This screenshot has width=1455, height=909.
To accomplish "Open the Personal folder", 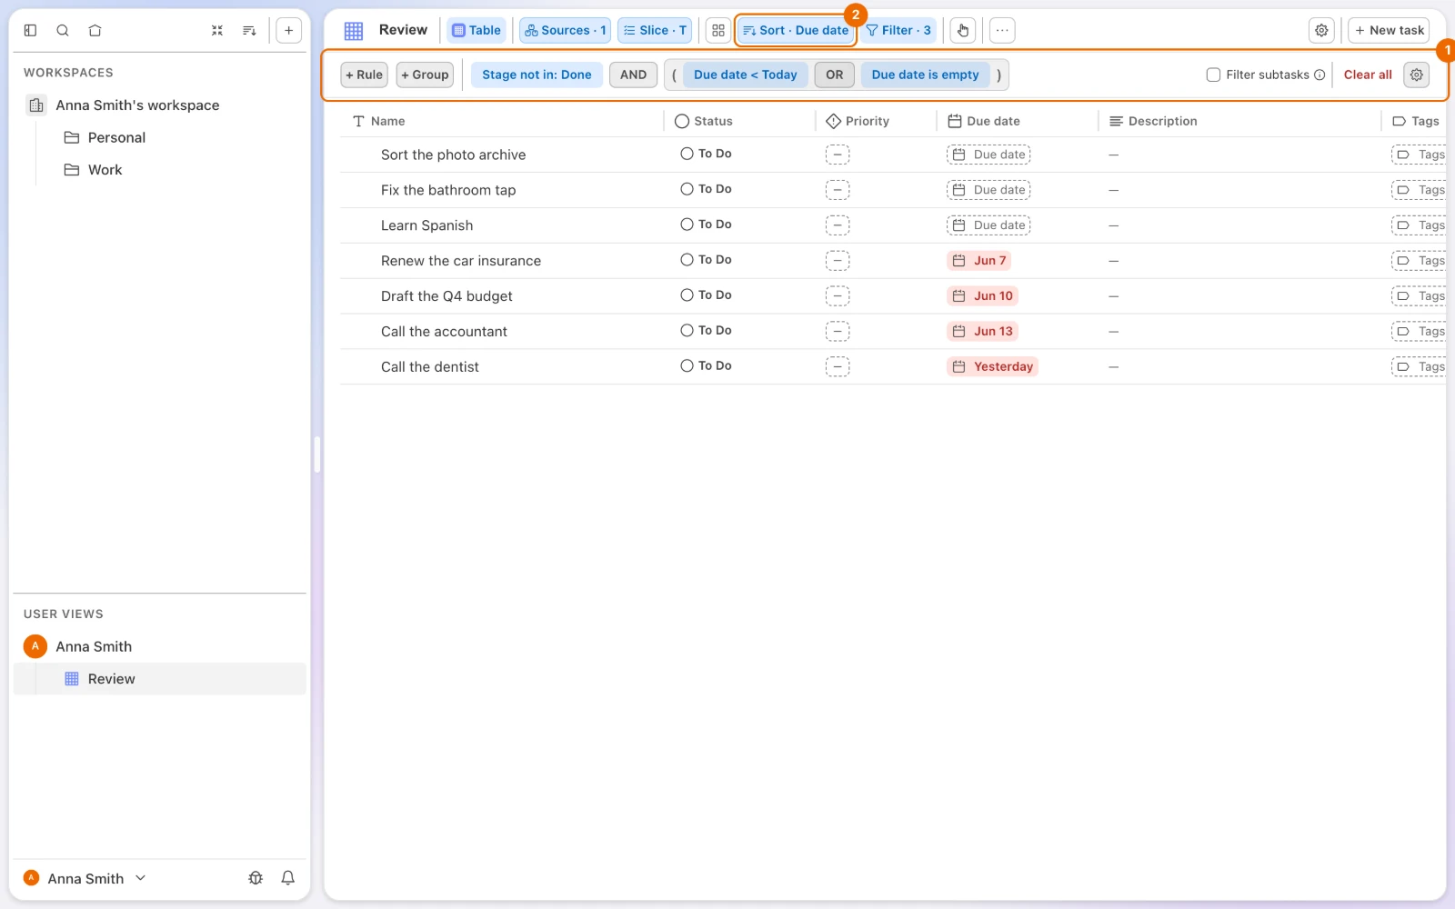I will (x=116, y=137).
